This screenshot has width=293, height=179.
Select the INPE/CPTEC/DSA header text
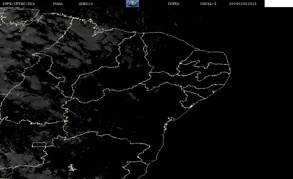(x=18, y=4)
